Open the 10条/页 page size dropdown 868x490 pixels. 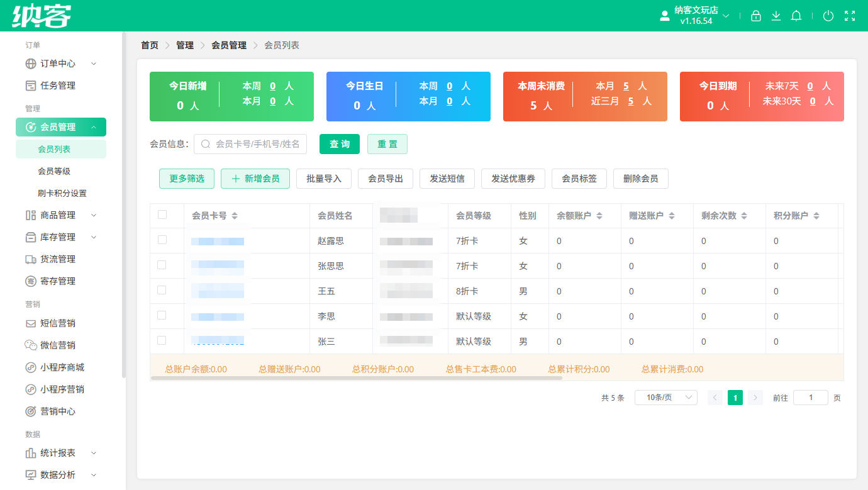click(x=666, y=398)
